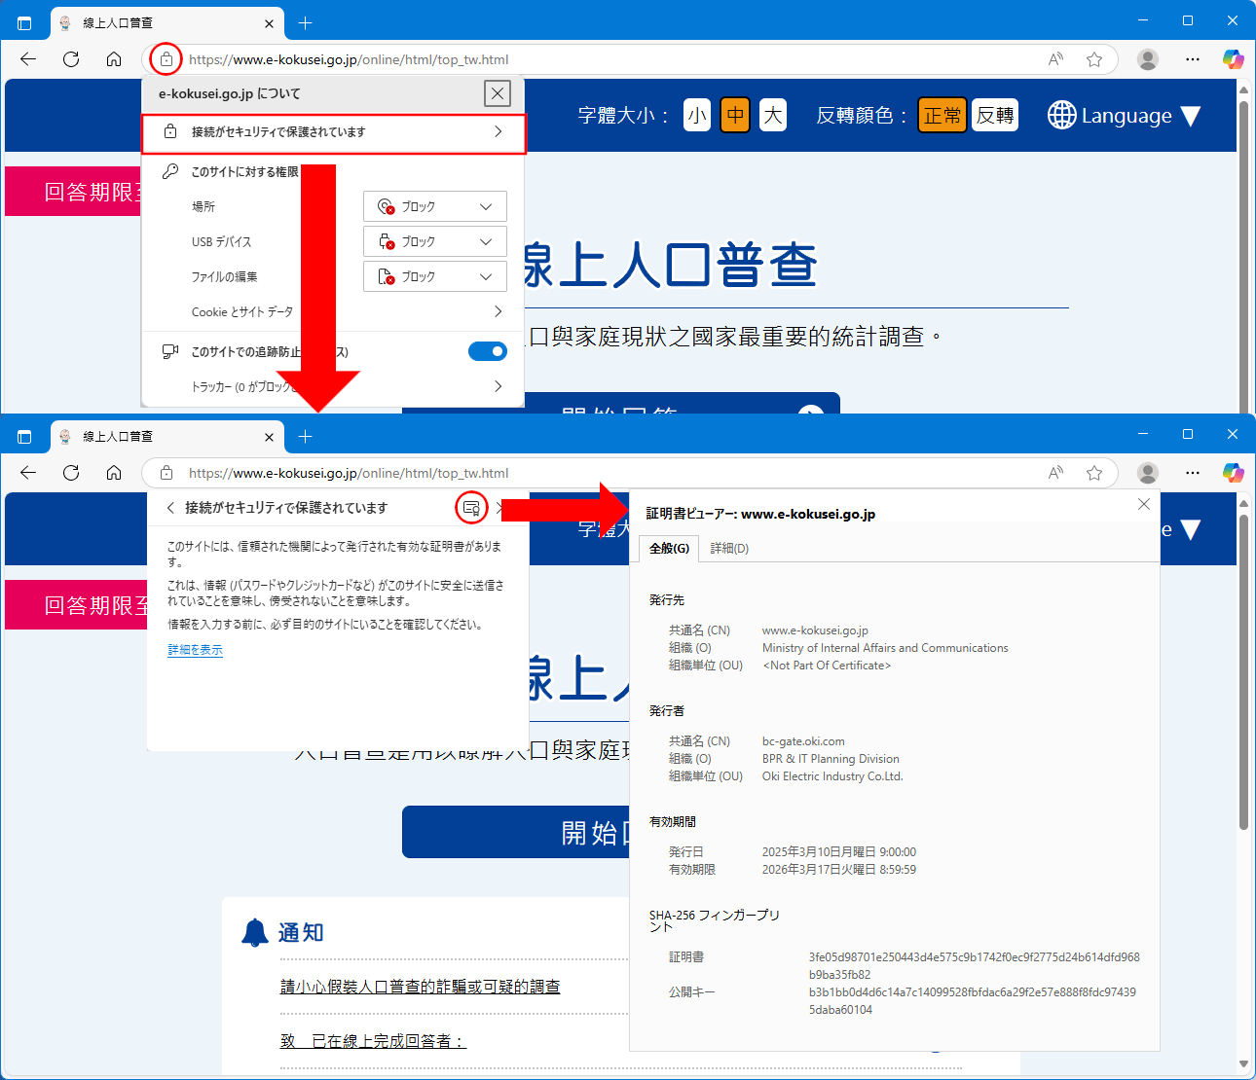The height and width of the screenshot is (1080, 1256).
Task: Click the key icon for site permissions
Action: 170,171
